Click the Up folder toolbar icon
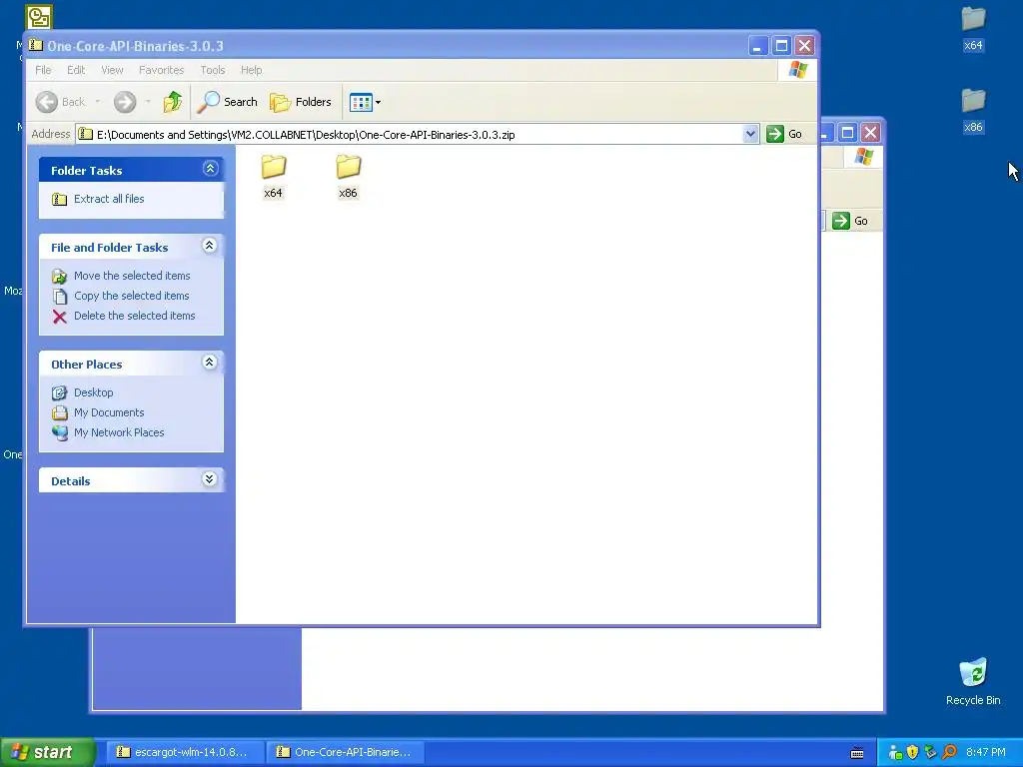 click(173, 102)
